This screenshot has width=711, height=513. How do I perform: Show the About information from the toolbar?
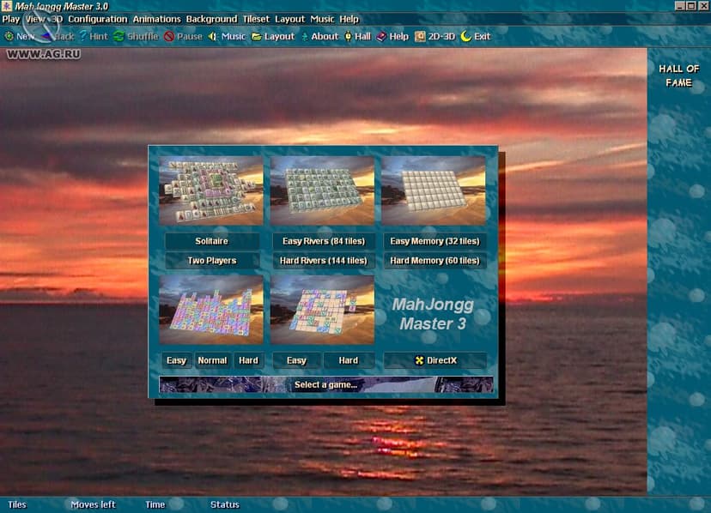319,36
